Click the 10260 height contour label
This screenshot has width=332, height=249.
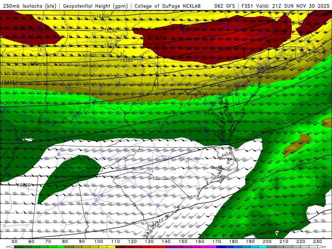click(111, 31)
